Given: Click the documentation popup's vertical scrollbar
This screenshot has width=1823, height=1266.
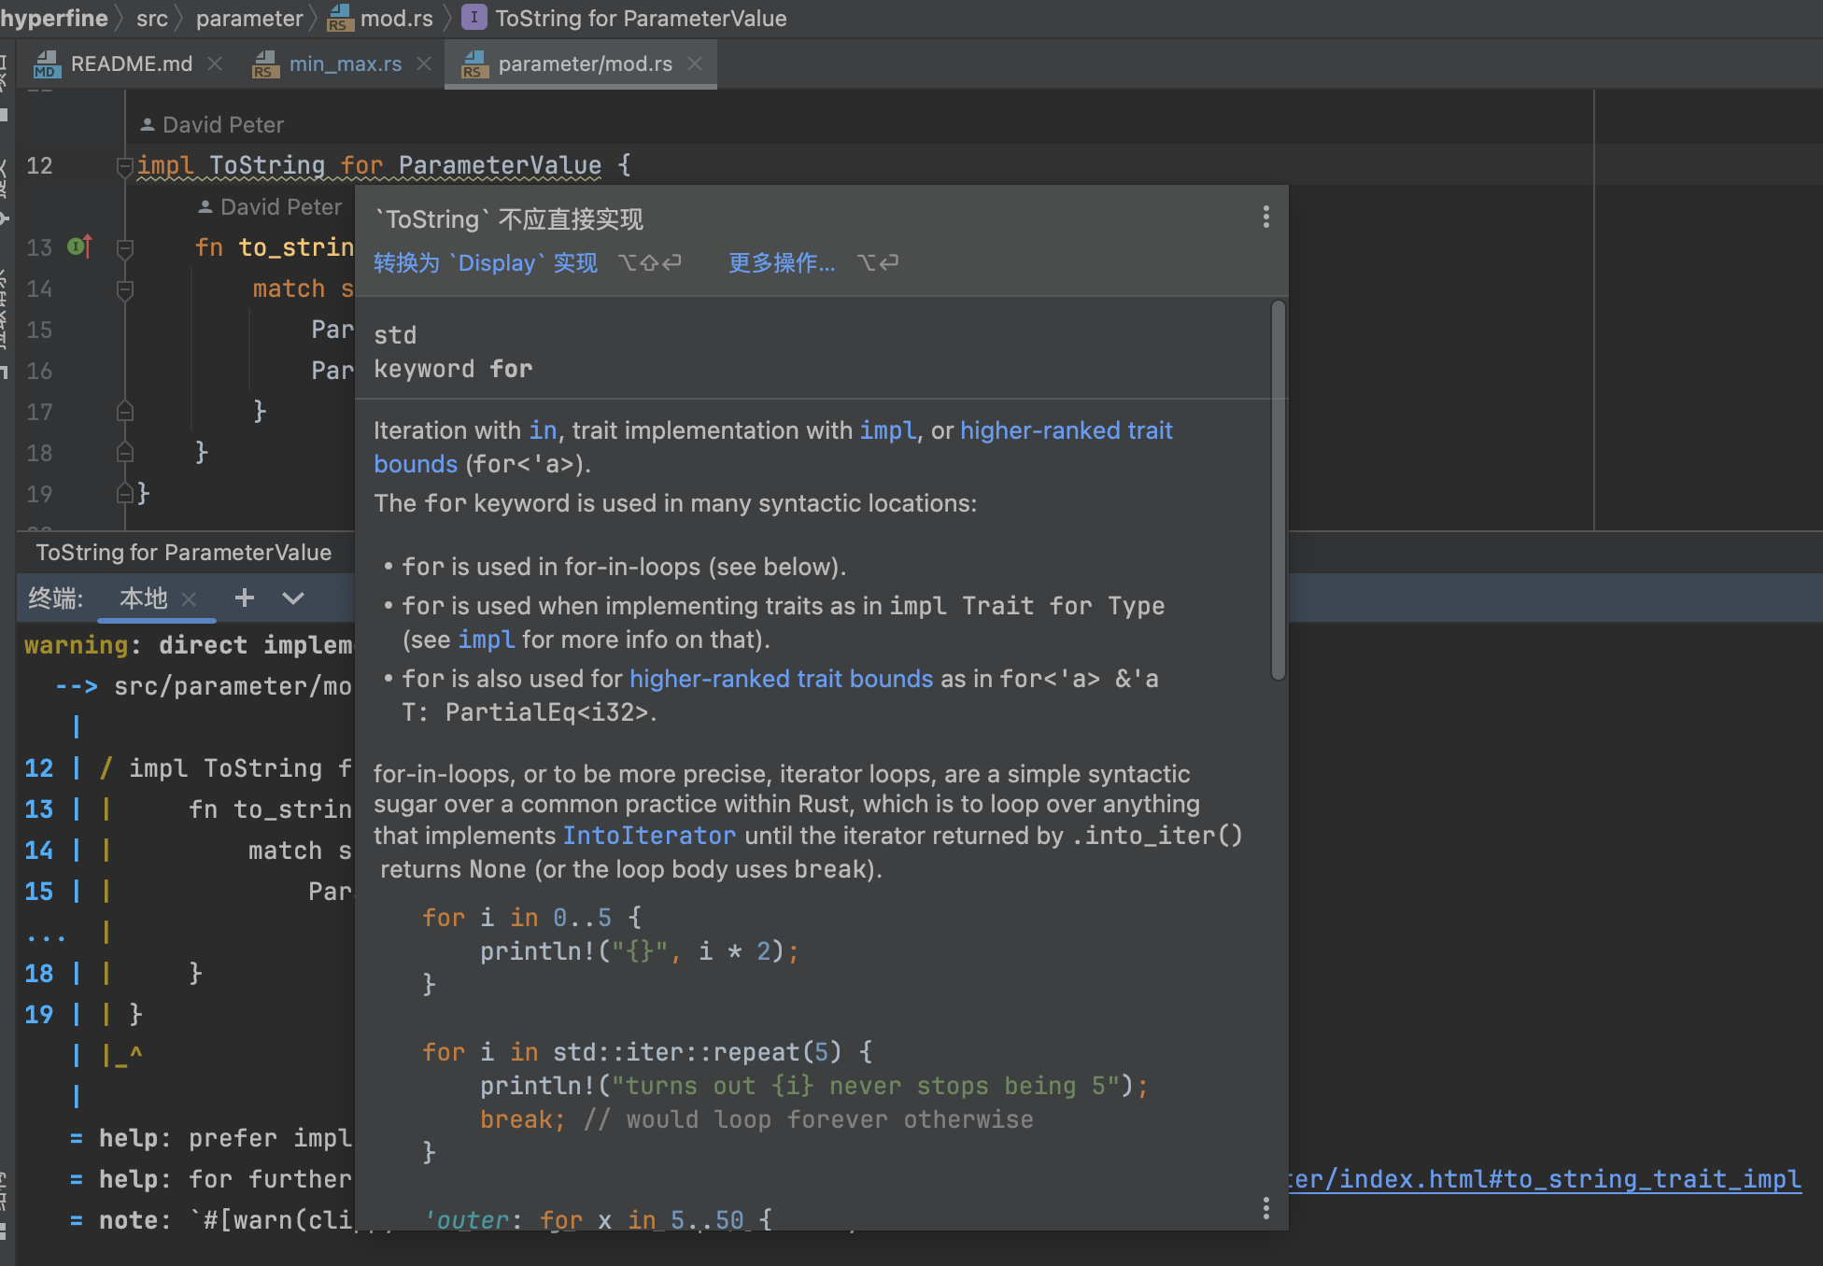Looking at the screenshot, I should pos(1278,490).
